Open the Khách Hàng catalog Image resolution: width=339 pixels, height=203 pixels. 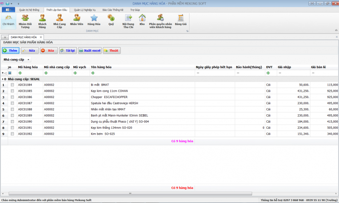pyautogui.click(x=42, y=21)
